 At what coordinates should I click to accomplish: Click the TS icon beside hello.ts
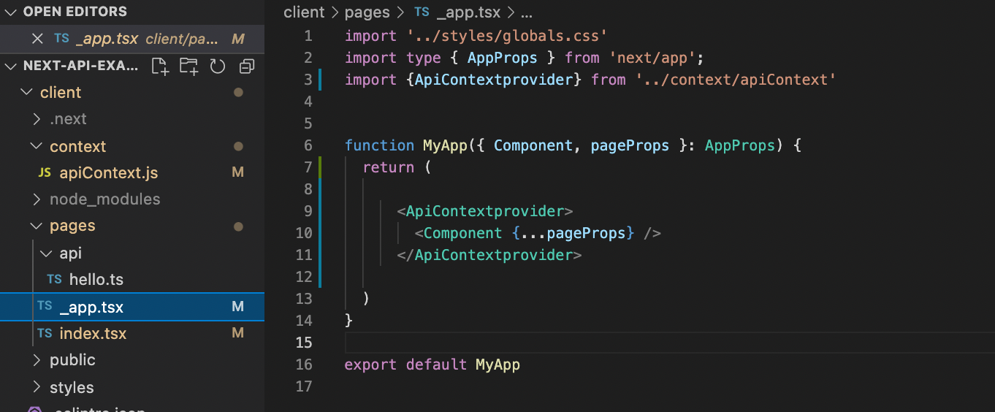(x=54, y=279)
